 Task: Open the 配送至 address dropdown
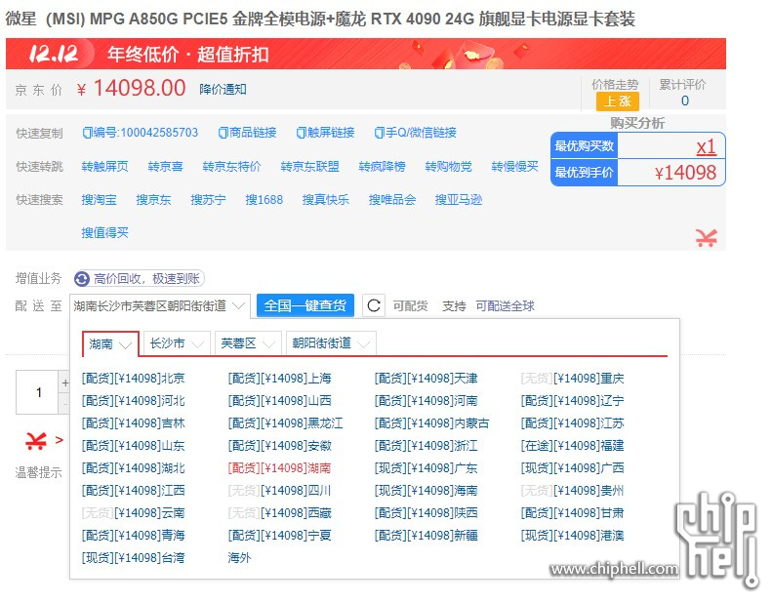click(159, 305)
